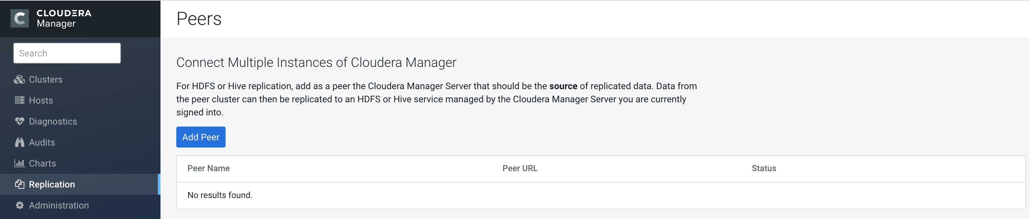
Task: Go to the Charts section
Action: [x=42, y=163]
